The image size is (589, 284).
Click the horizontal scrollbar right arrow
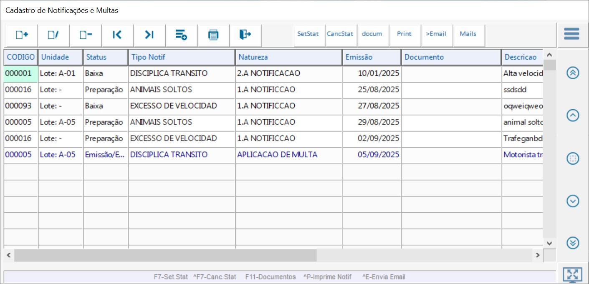point(538,255)
